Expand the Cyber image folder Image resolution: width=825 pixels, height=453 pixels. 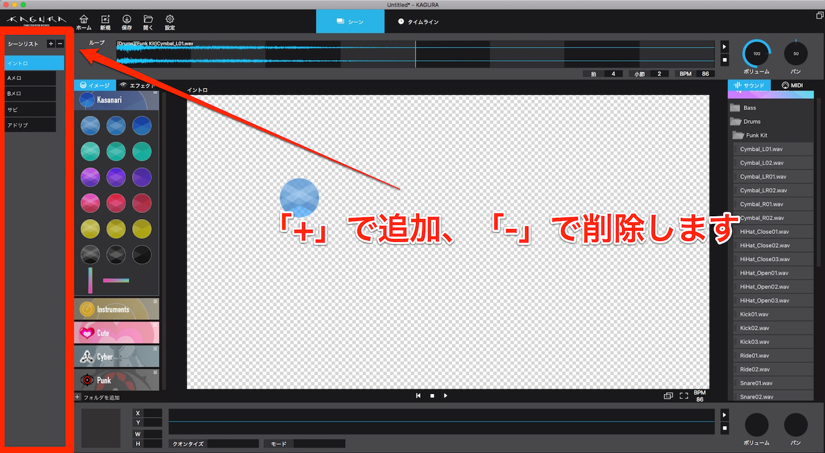(x=117, y=357)
